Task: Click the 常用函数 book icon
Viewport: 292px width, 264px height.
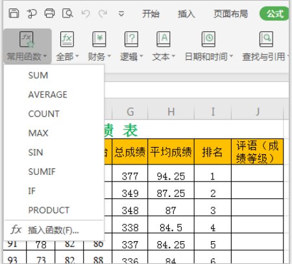Action: [x=27, y=40]
